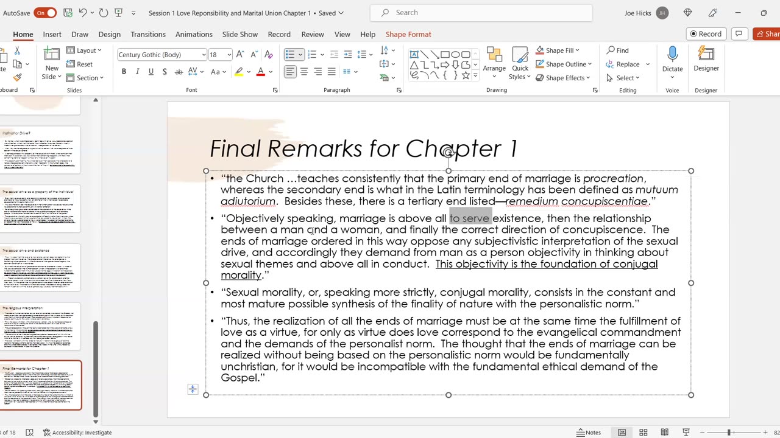This screenshot has height=438, width=780.
Task: Click the Cut scissors icon
Action: pos(17,51)
